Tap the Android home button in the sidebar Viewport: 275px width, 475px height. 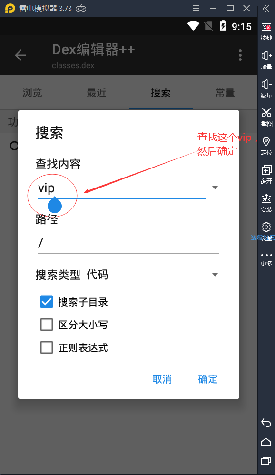(x=266, y=442)
